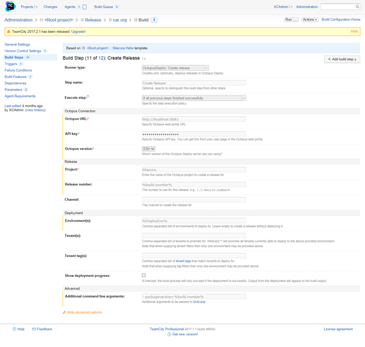The image size is (365, 347).
Task: Click the Tenant(s) input field
Action: click(194, 236)
